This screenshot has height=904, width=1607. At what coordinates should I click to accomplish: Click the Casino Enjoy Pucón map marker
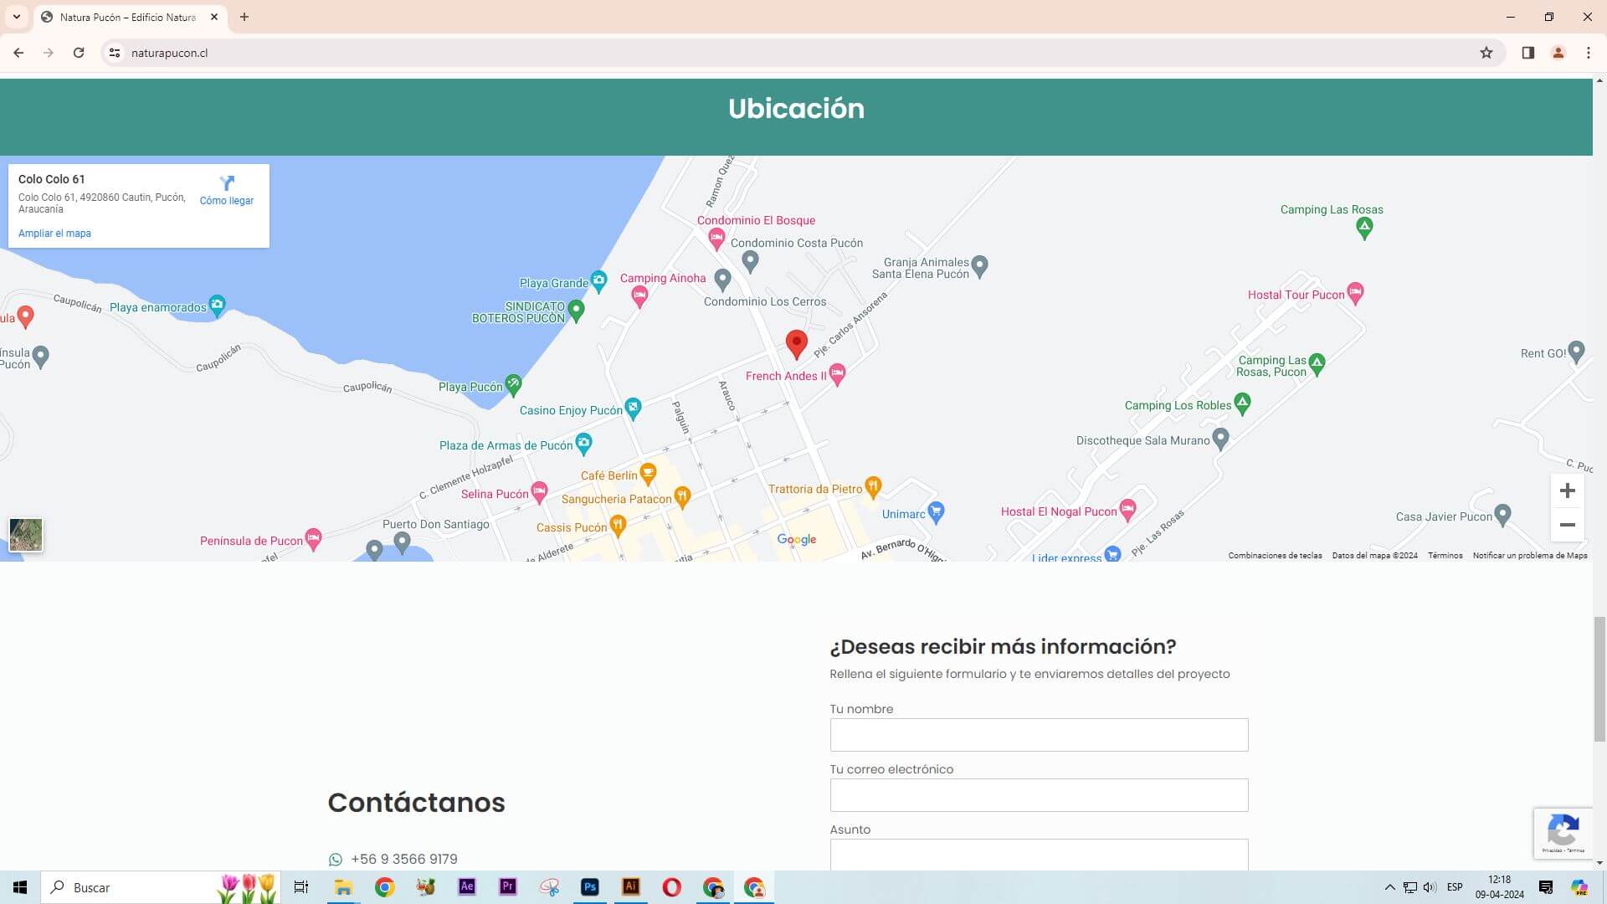click(x=633, y=408)
